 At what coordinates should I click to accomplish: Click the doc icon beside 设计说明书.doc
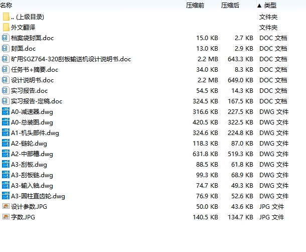tap(6, 80)
